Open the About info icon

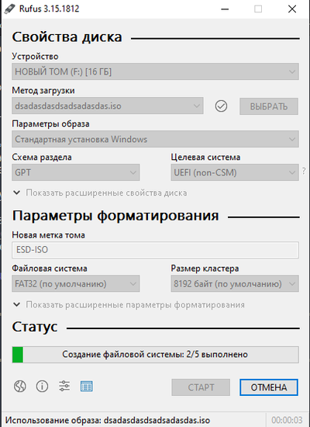(x=42, y=386)
